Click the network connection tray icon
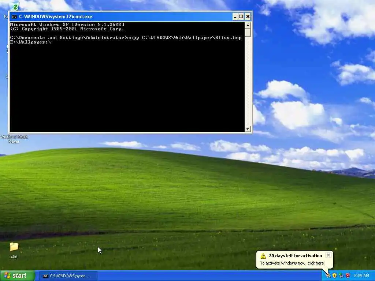 [x=341, y=276]
